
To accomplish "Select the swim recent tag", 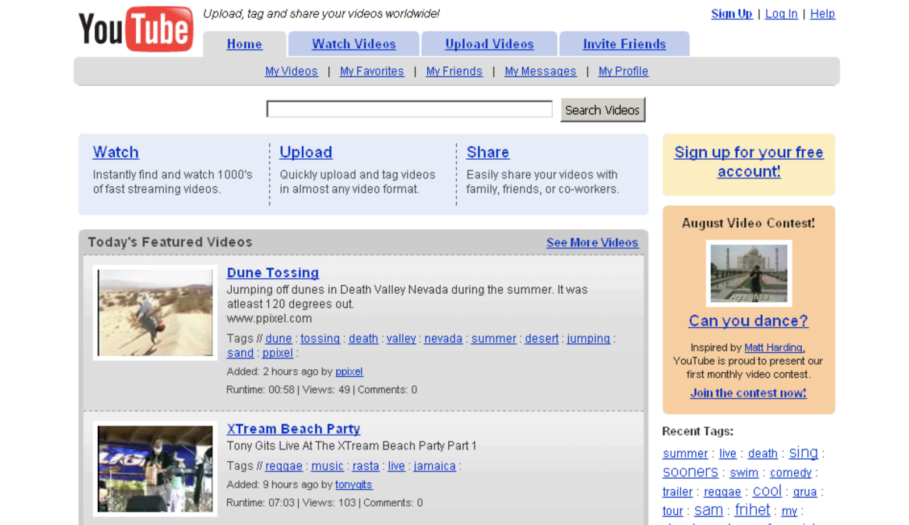I will tap(744, 473).
